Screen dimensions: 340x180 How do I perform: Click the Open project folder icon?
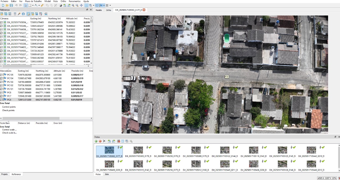(7, 5)
